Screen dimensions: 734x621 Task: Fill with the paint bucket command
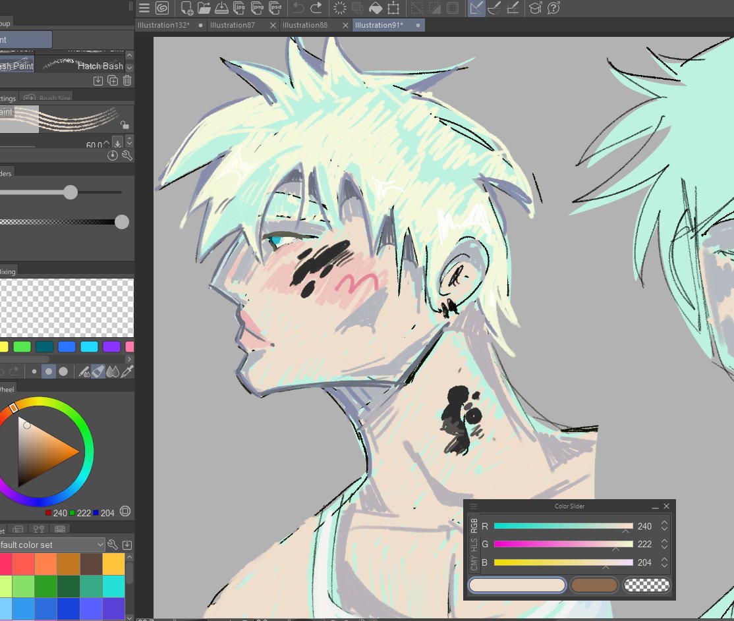point(376,8)
